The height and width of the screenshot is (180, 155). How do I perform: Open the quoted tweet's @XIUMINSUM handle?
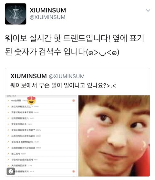pyautogui.click(x=67, y=76)
